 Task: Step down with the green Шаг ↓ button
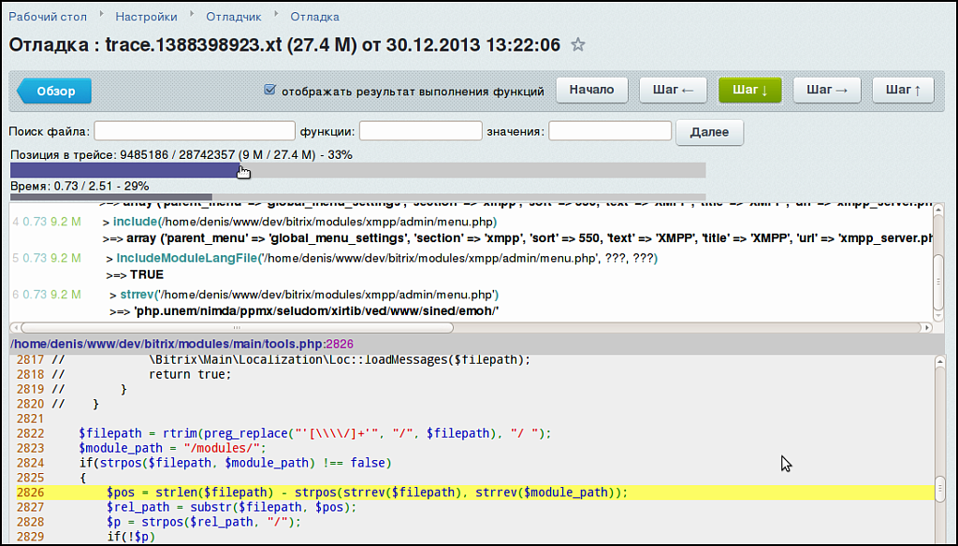click(x=749, y=90)
